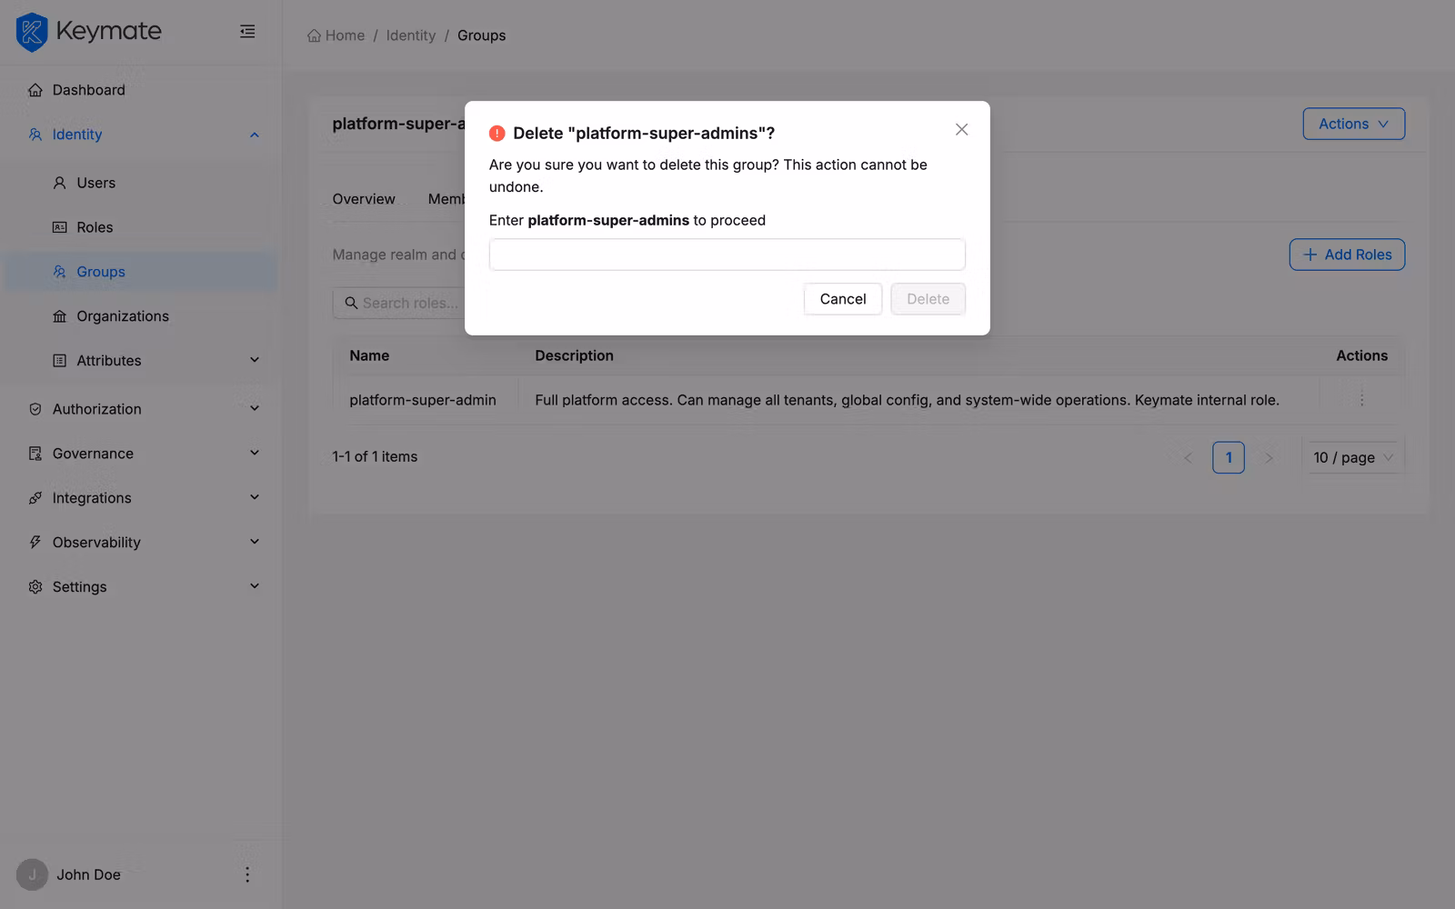The height and width of the screenshot is (909, 1455).
Task: Cancel the delete confirmation dialog
Action: [x=842, y=298]
